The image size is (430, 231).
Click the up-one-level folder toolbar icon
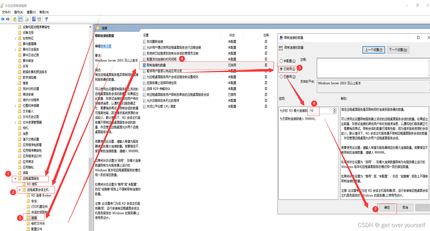(x=15, y=19)
